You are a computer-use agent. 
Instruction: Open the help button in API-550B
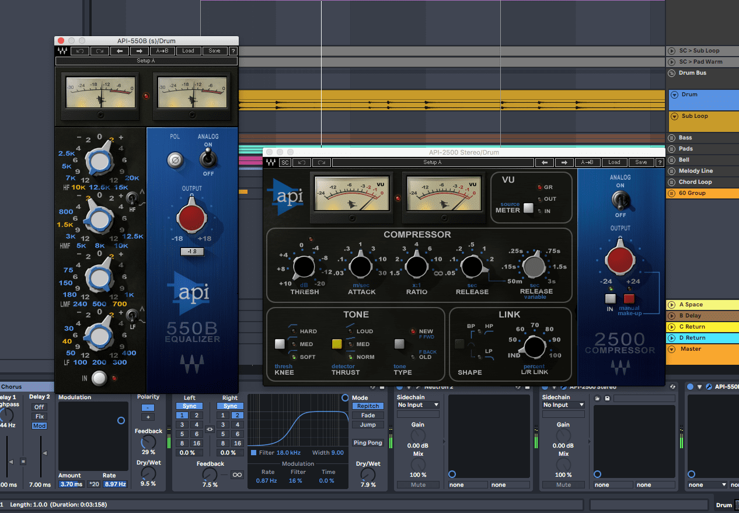(x=233, y=51)
